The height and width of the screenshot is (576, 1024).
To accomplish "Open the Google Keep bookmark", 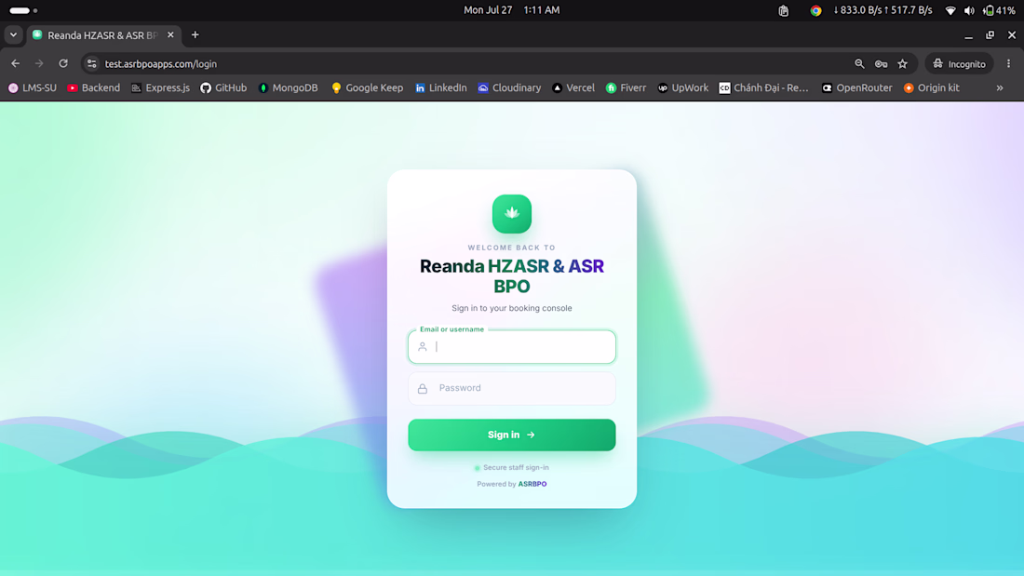I will [x=367, y=87].
